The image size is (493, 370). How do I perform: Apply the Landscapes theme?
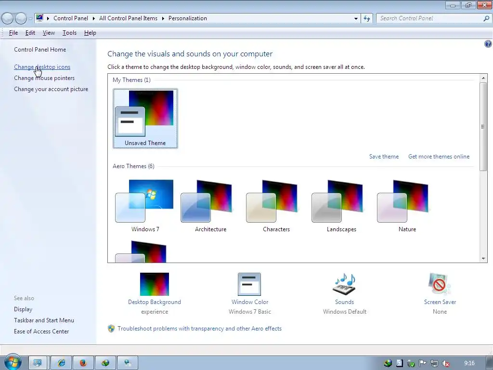pos(341,206)
